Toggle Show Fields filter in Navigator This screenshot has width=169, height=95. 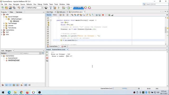(6, 85)
